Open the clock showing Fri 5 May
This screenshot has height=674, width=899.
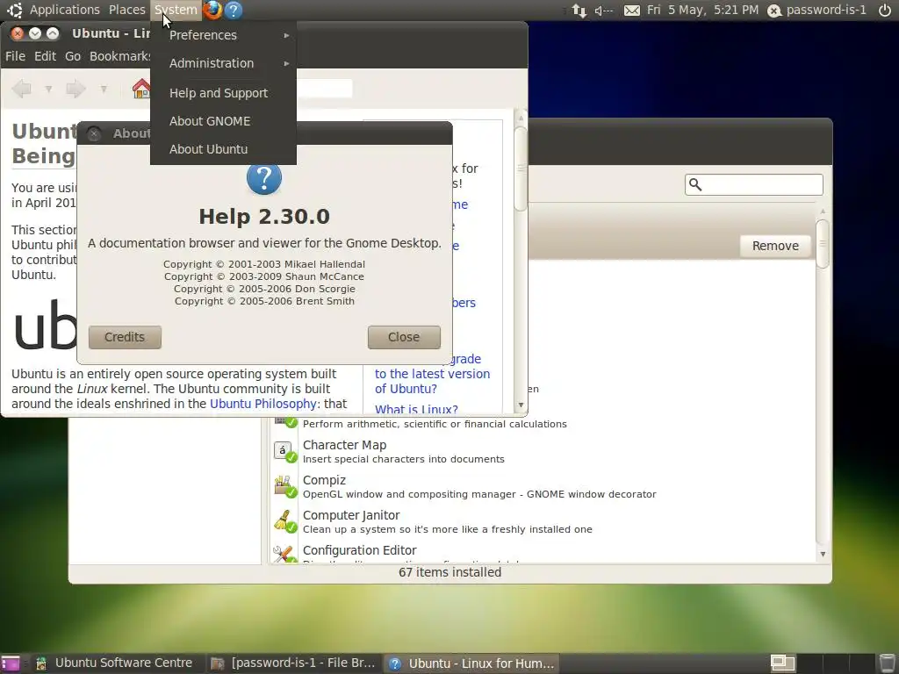(x=702, y=10)
